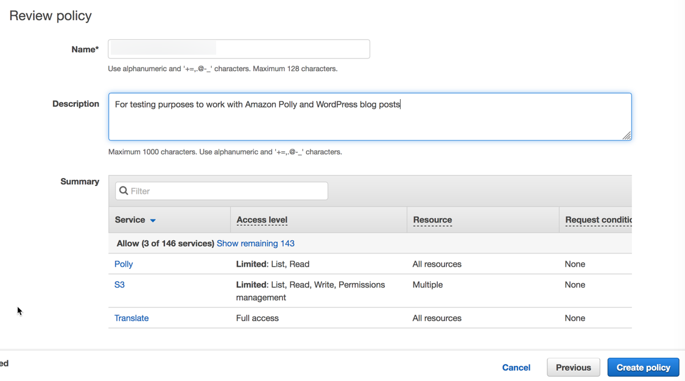Click the Description box corner handle
The width and height of the screenshot is (685, 381).
tap(627, 136)
